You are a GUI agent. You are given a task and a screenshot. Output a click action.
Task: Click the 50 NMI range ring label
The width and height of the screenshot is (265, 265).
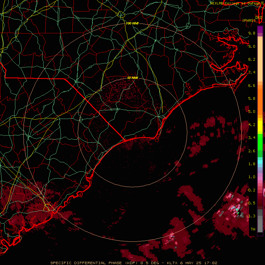tap(132, 78)
